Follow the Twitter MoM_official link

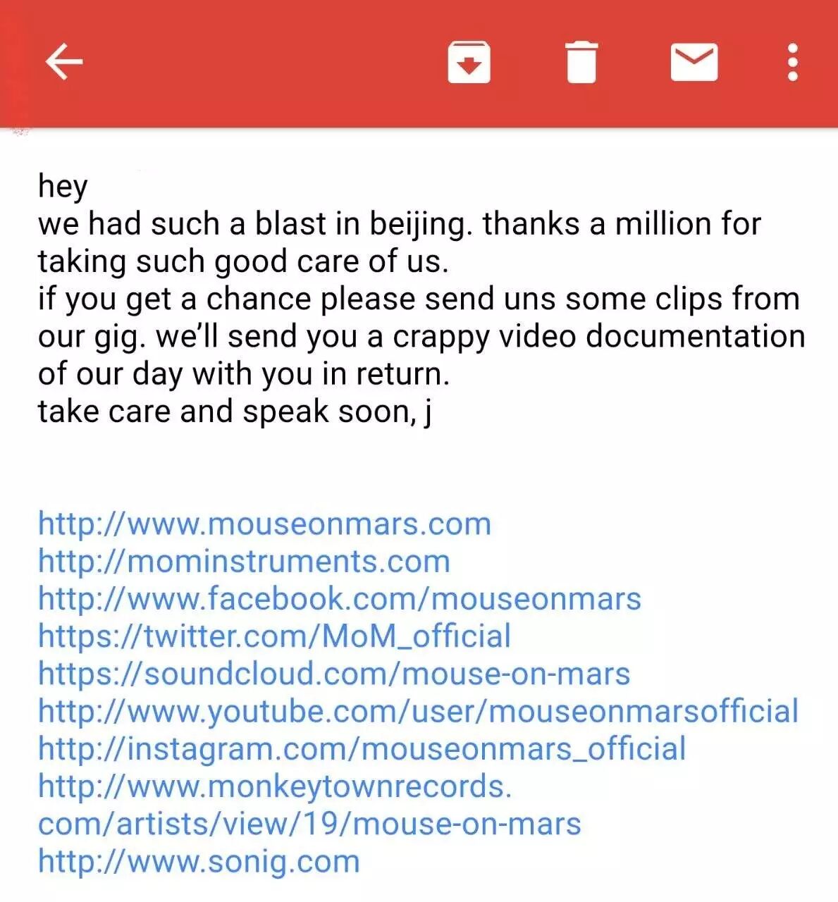[x=274, y=636]
